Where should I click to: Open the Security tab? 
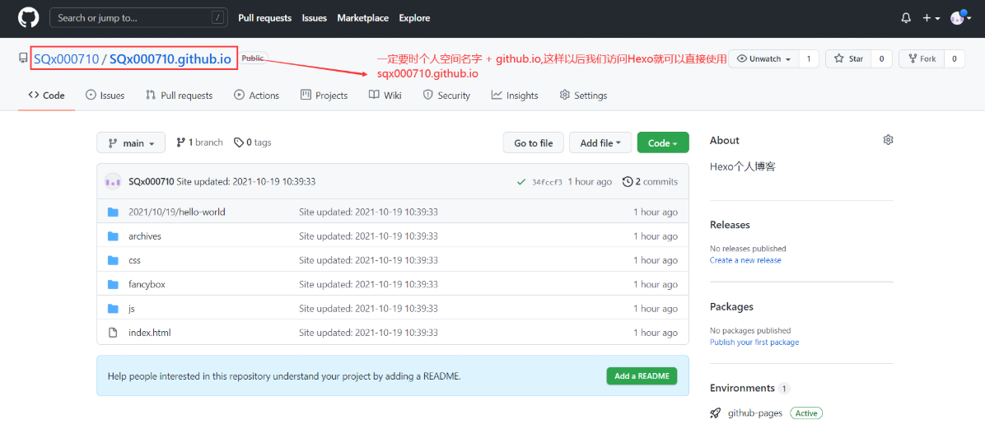click(446, 96)
